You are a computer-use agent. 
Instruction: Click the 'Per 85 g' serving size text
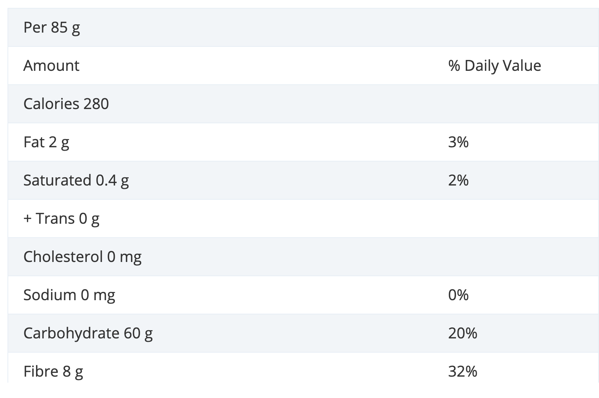pos(51,28)
